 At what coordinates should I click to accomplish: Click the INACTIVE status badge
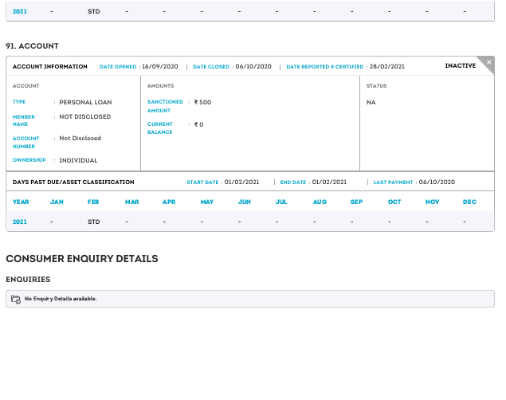pyautogui.click(x=460, y=66)
